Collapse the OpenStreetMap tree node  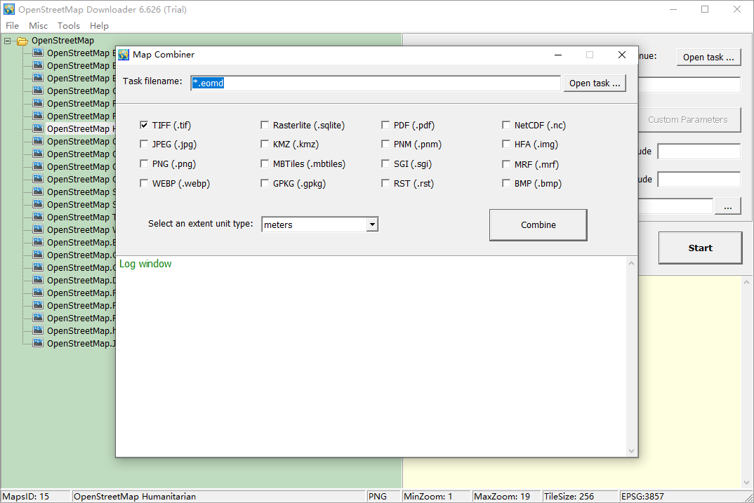pyautogui.click(x=6, y=41)
